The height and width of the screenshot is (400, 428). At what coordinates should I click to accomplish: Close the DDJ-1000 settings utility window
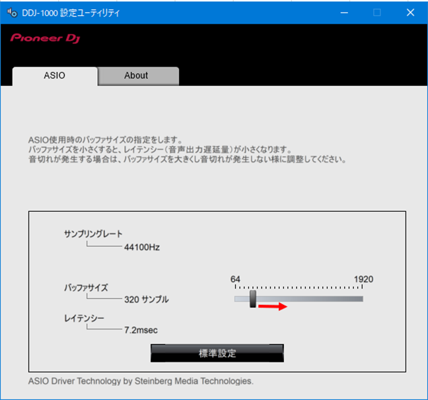pyautogui.click(x=410, y=13)
